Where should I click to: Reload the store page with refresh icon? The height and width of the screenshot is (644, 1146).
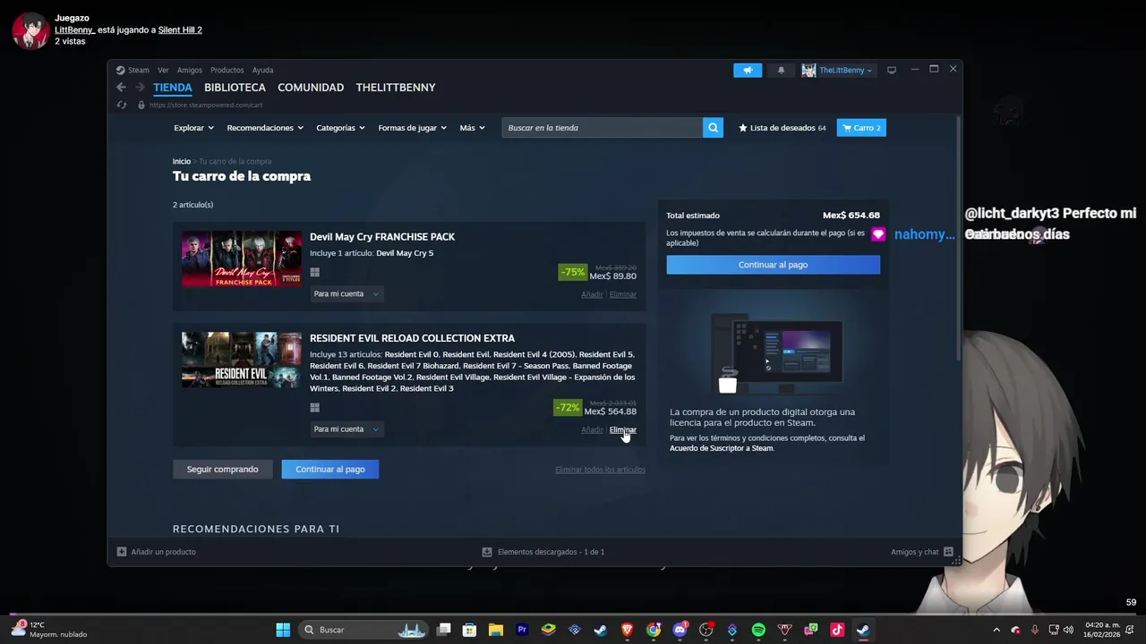pyautogui.click(x=122, y=105)
